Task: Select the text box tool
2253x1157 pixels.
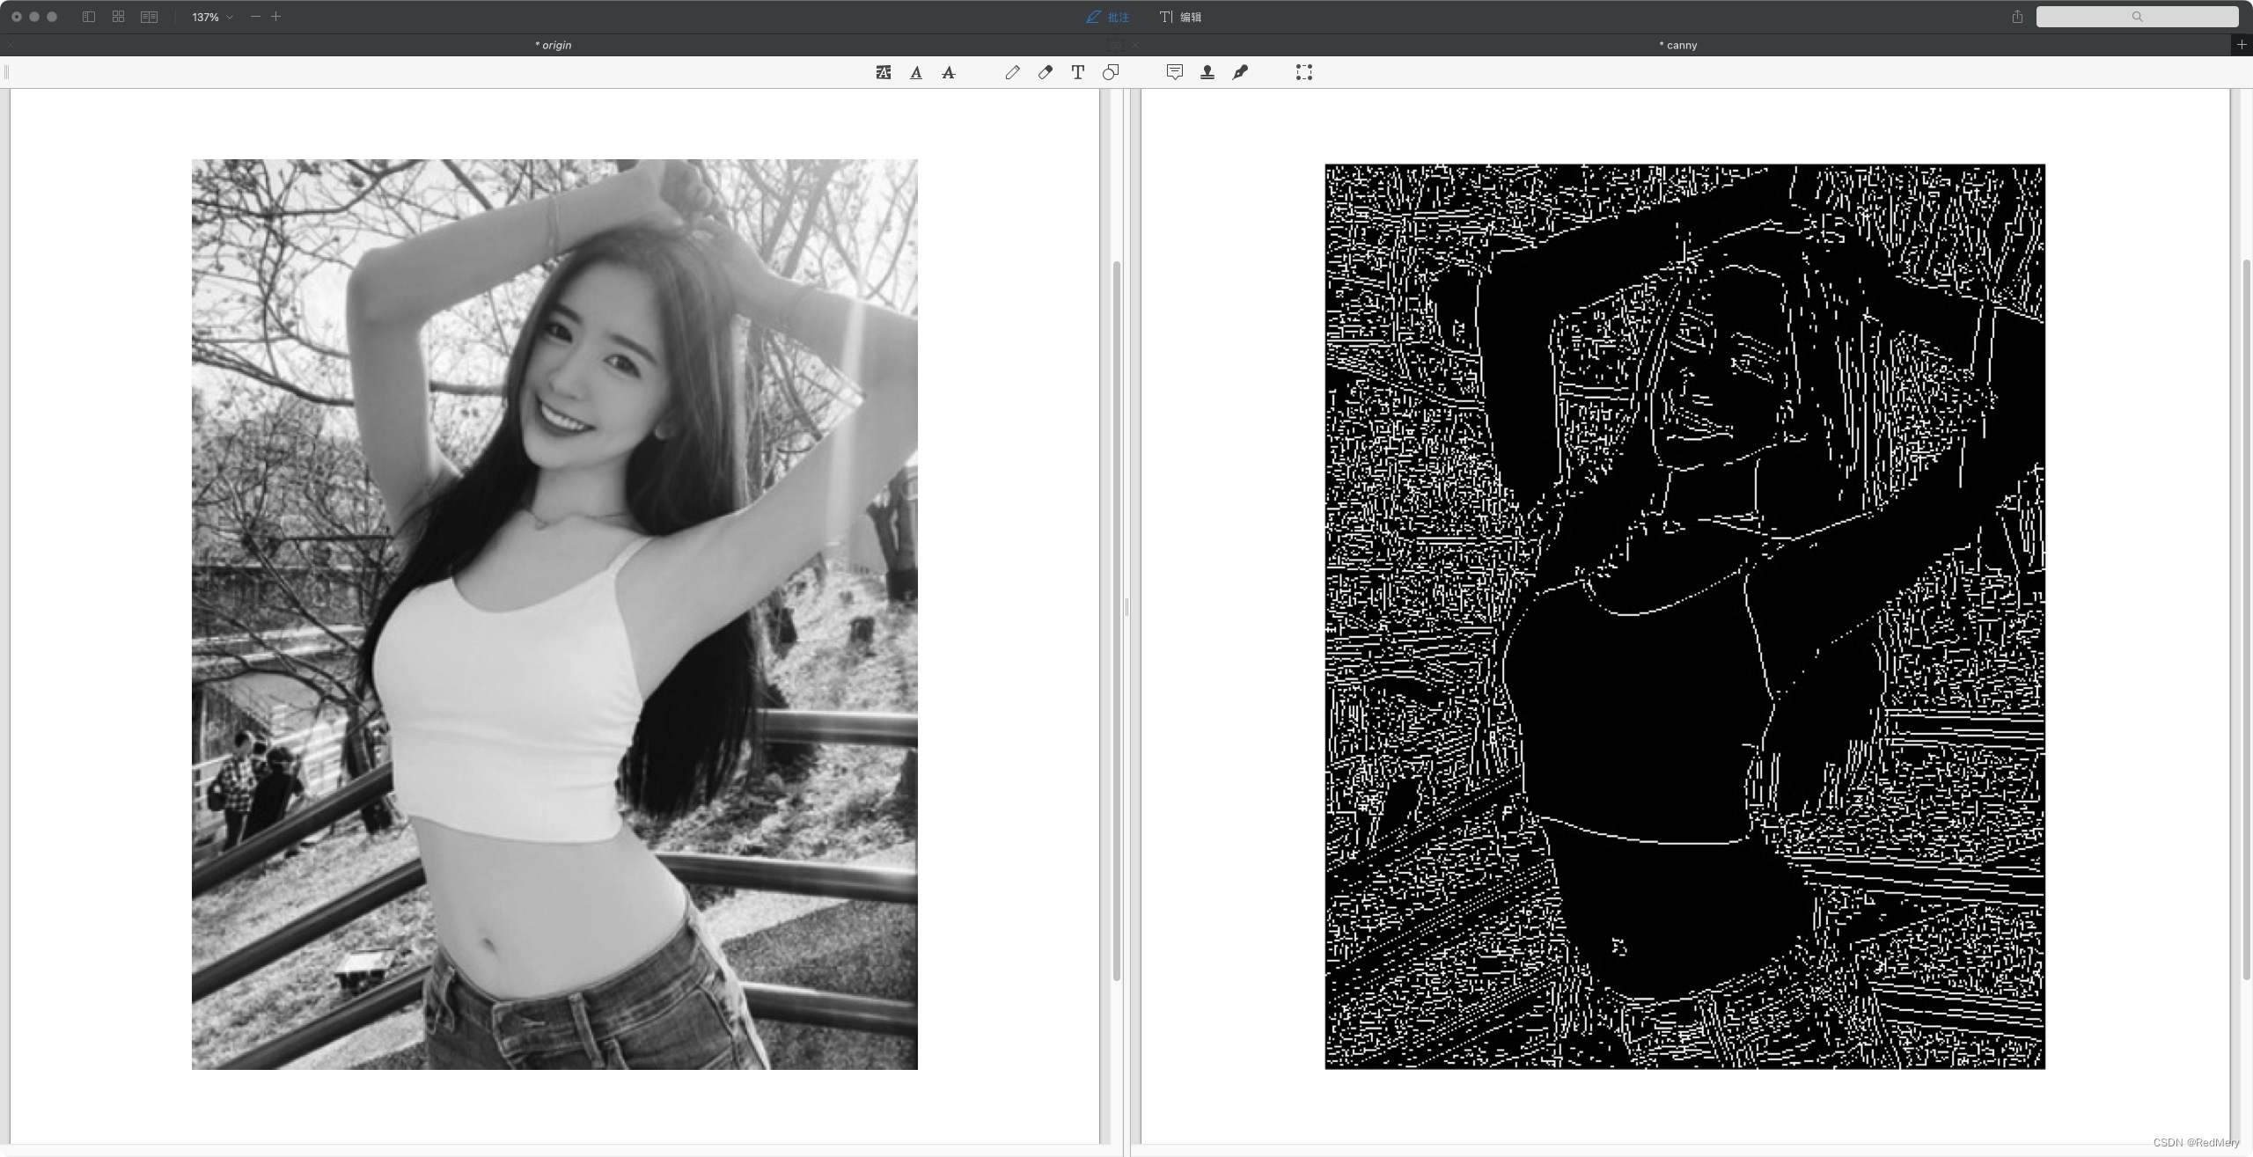Action: tap(1077, 72)
